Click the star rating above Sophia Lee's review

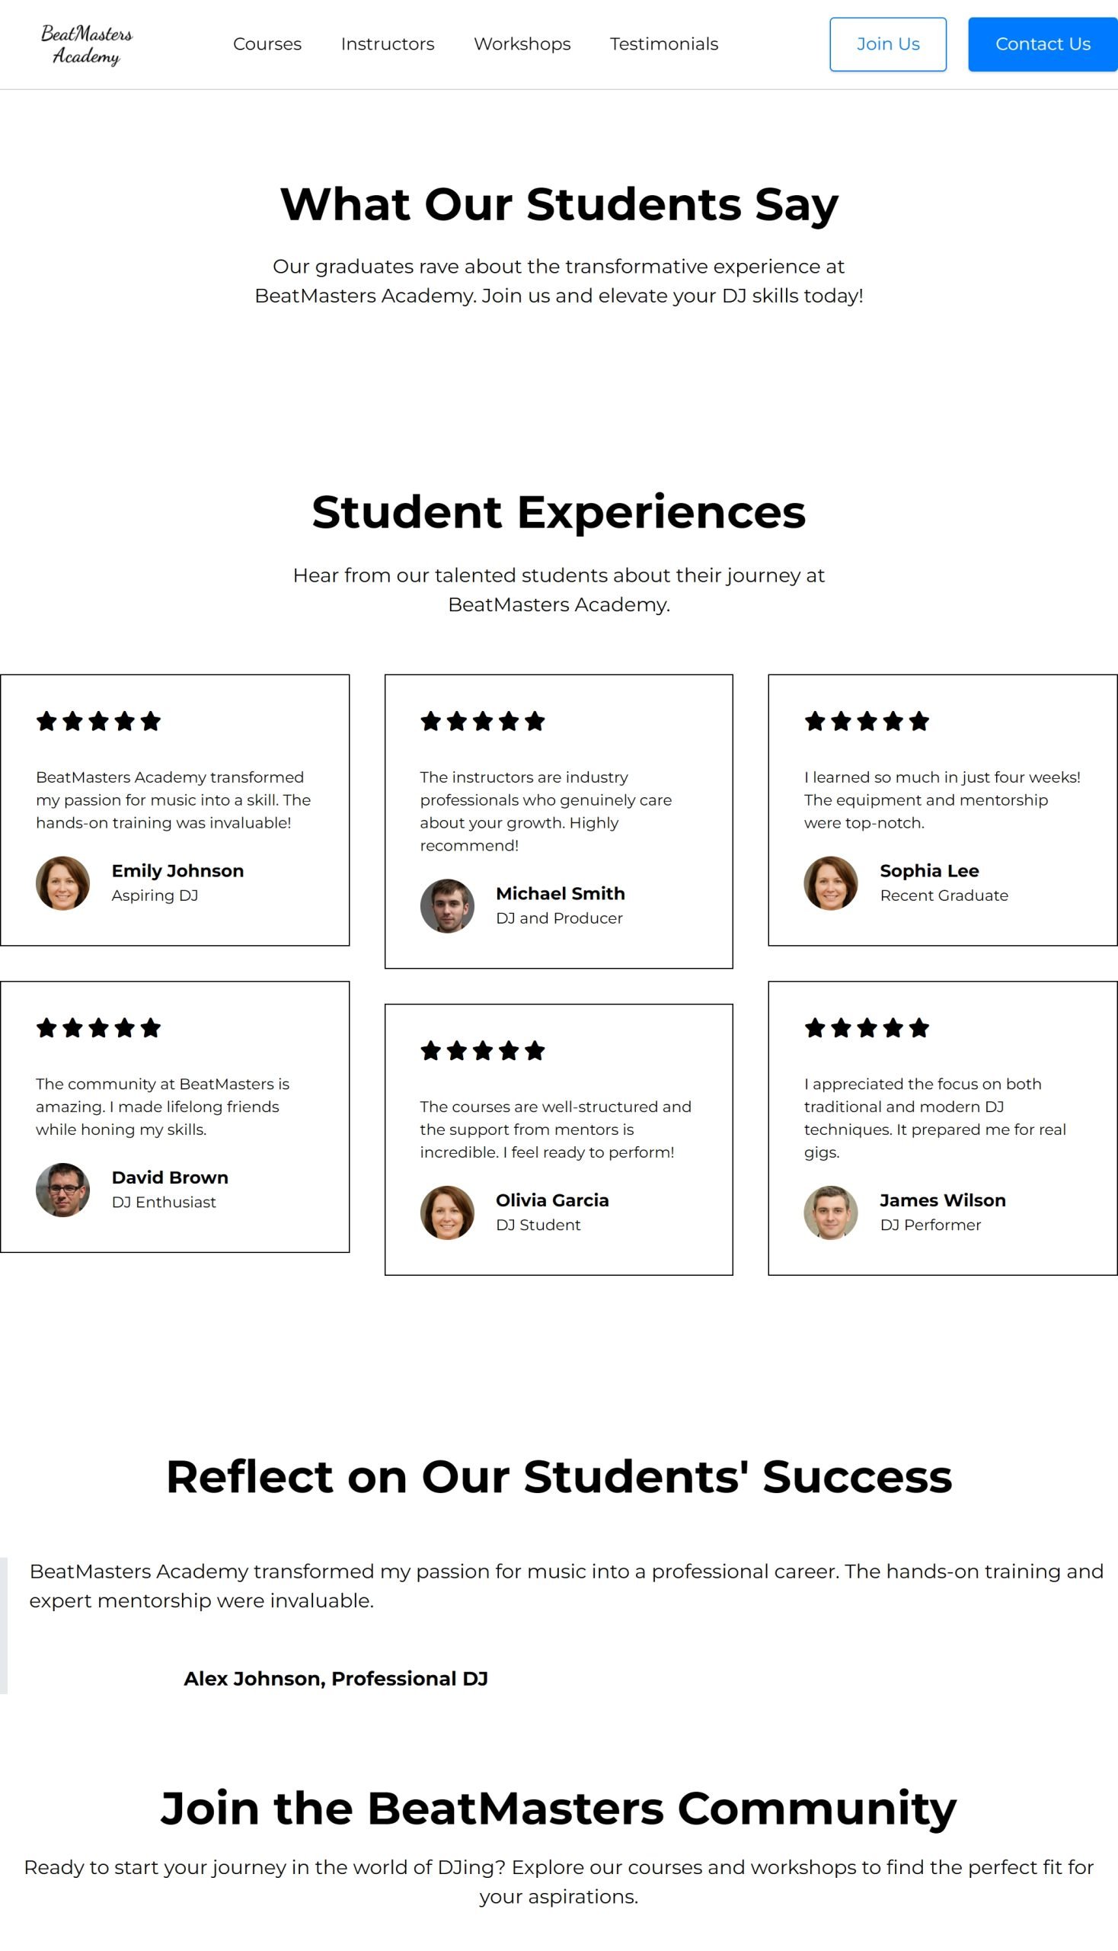867,721
